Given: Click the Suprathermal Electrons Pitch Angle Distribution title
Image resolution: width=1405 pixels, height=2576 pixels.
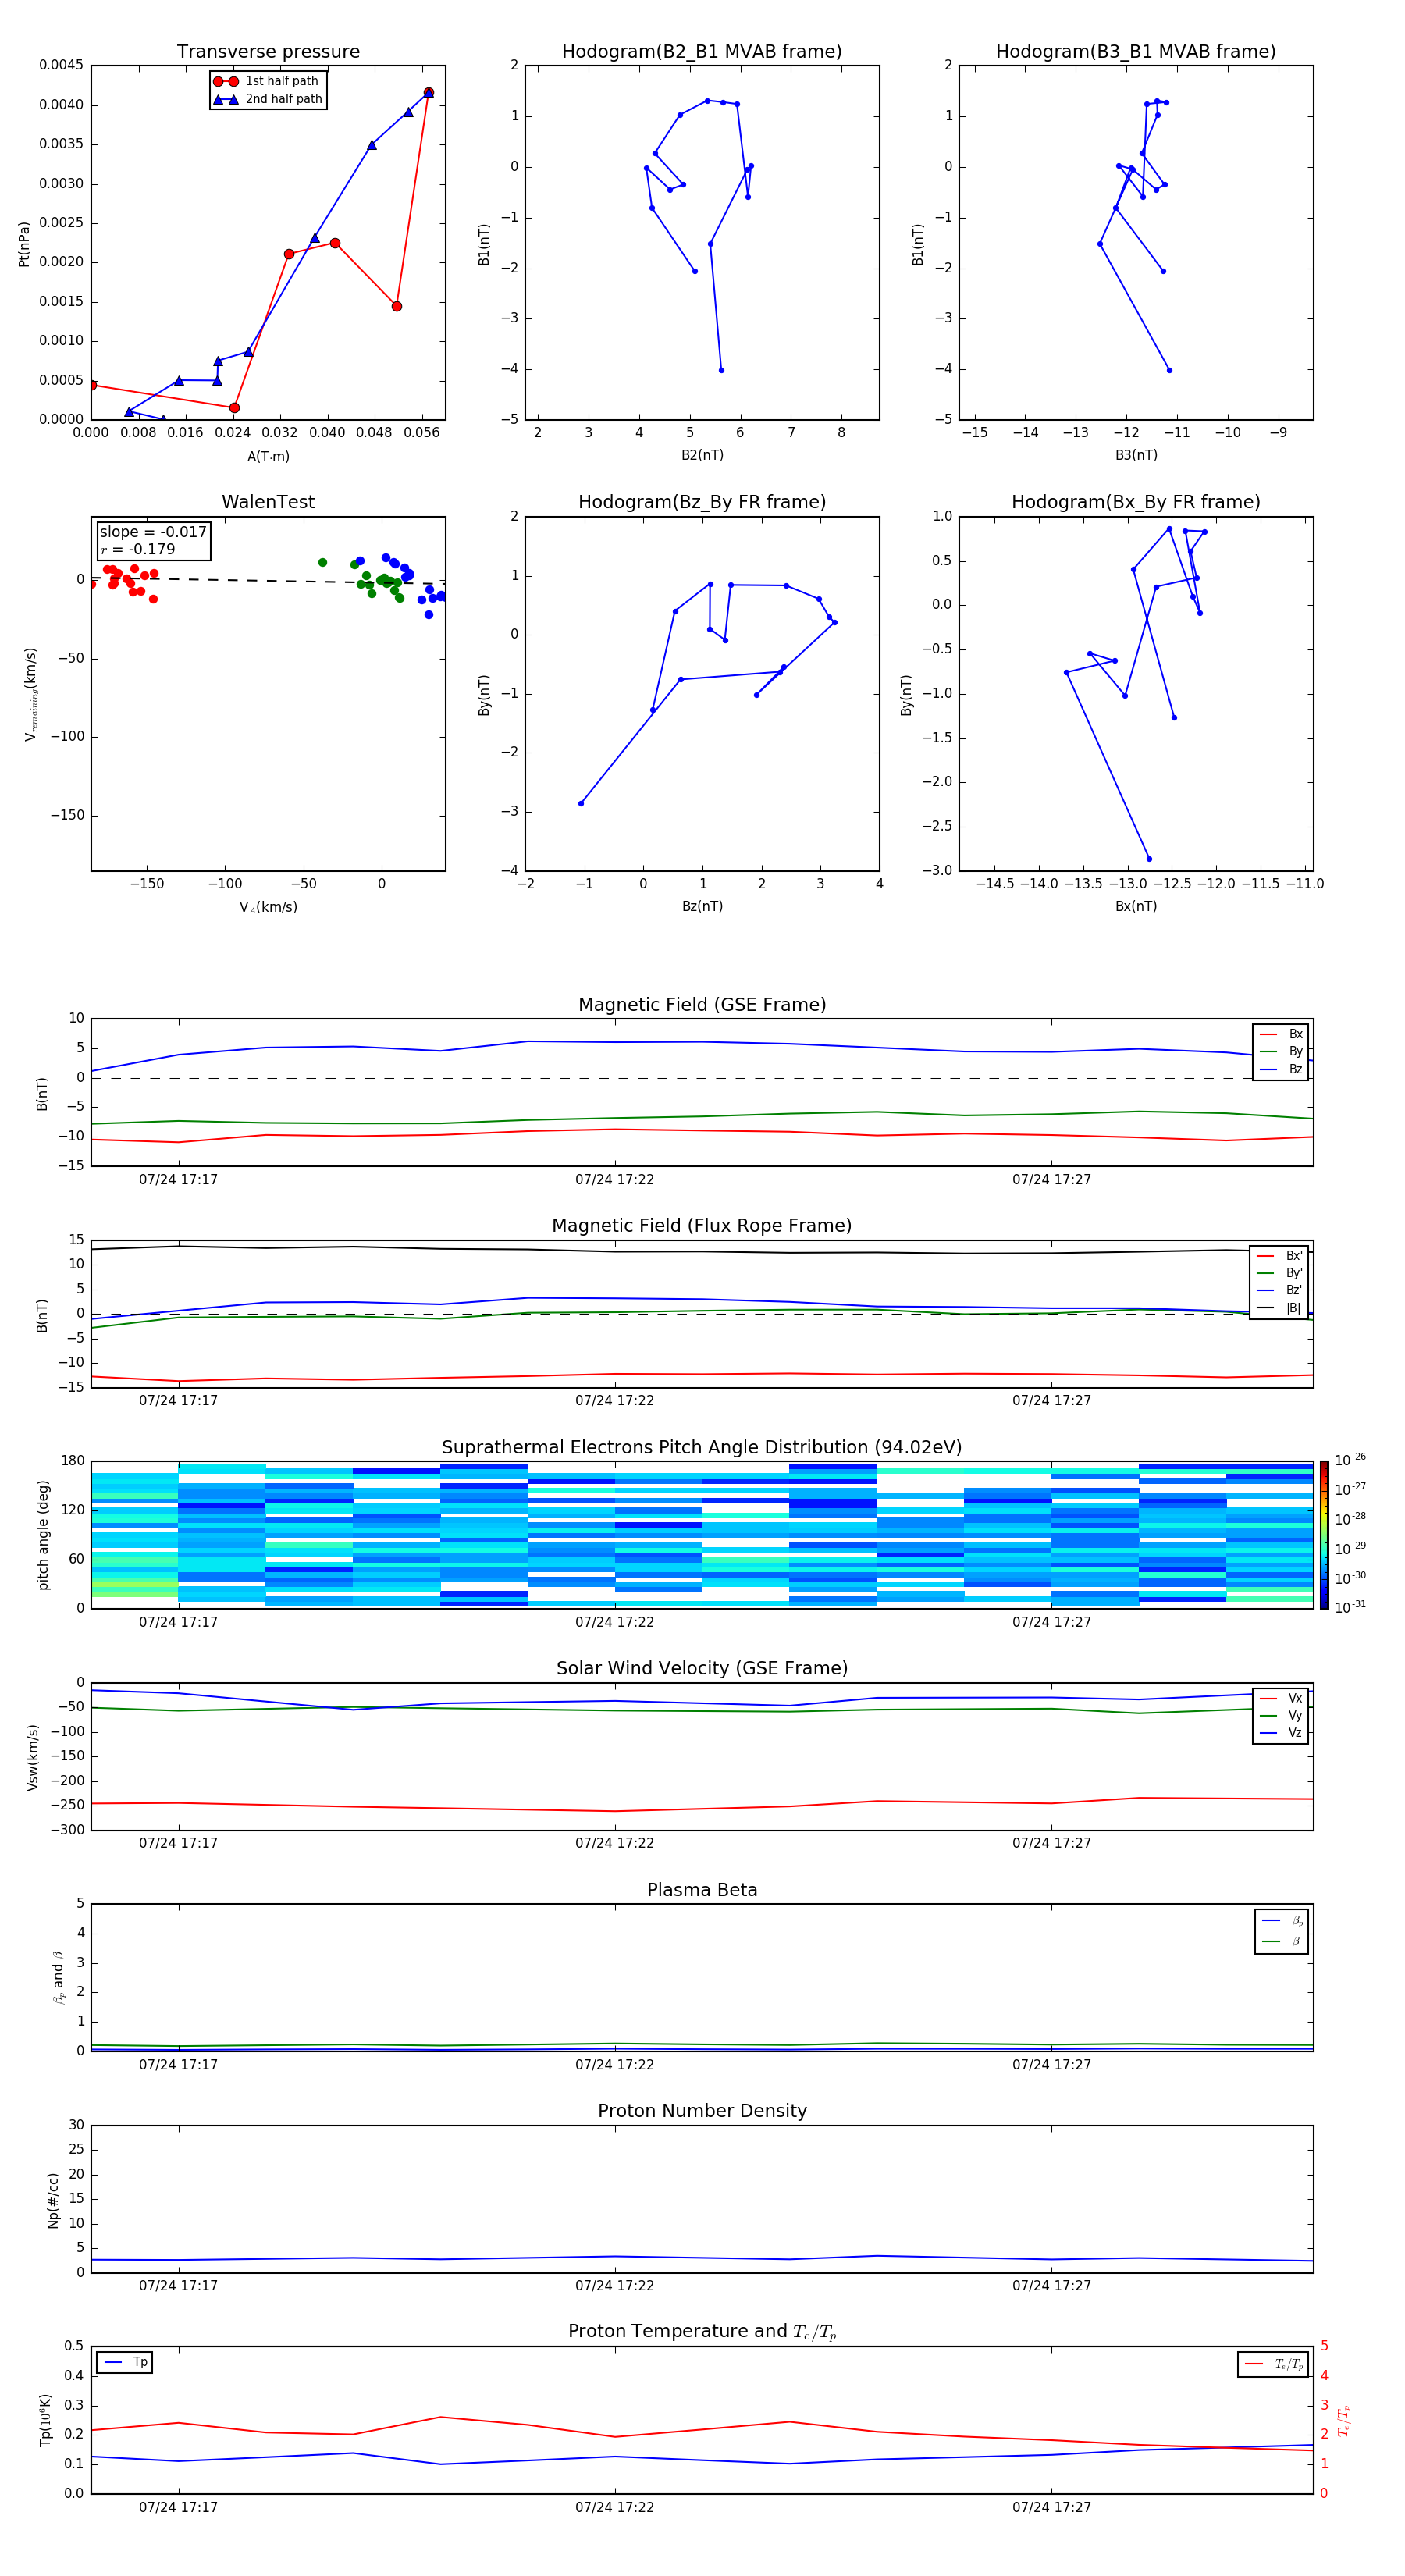Looking at the screenshot, I should tap(702, 1448).
